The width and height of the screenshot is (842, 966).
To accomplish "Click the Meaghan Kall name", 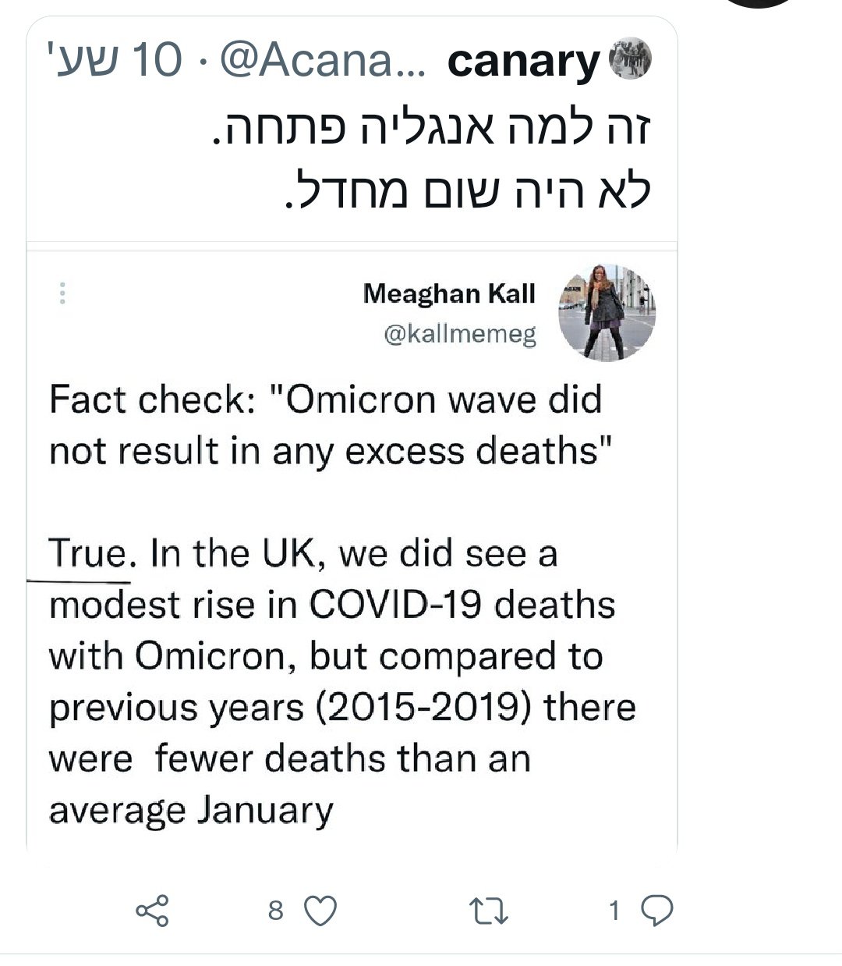I will [450, 294].
